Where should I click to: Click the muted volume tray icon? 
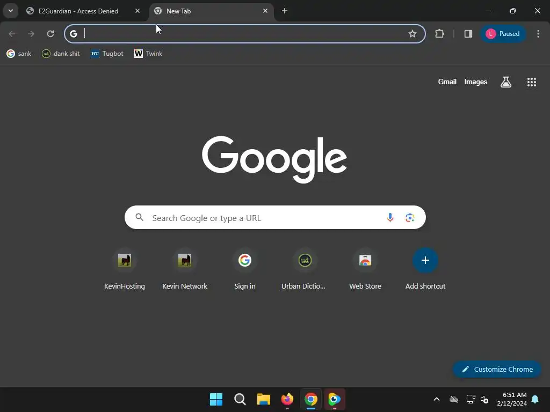pyautogui.click(x=484, y=399)
